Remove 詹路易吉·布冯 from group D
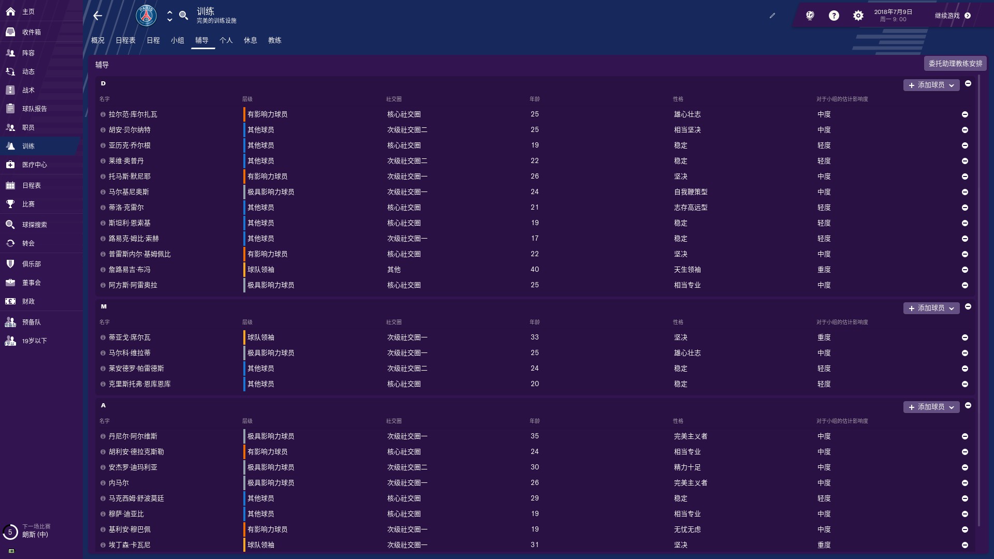 [x=964, y=270]
